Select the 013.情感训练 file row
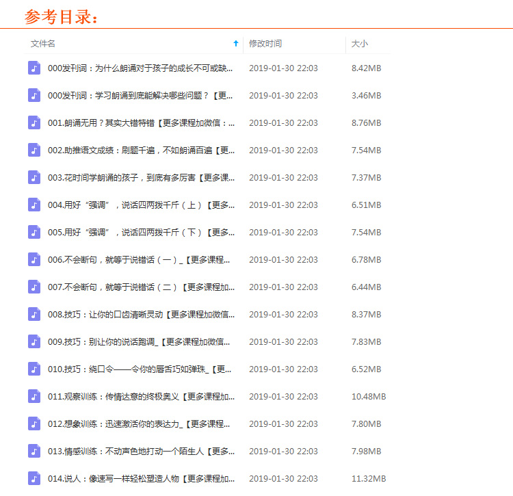513x496 pixels. (x=141, y=451)
